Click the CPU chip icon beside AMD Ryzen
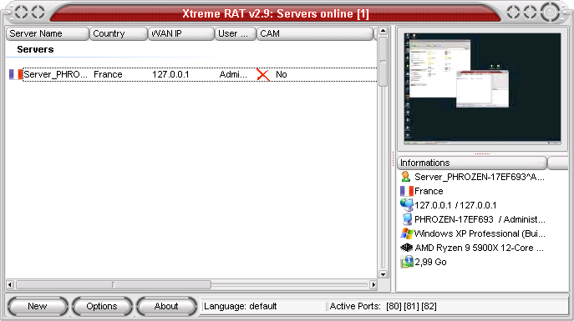The width and height of the screenshot is (574, 321). pyautogui.click(x=406, y=248)
